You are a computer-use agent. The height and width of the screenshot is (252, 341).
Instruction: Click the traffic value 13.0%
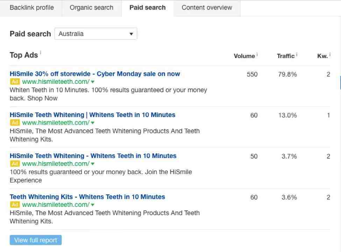click(x=287, y=115)
